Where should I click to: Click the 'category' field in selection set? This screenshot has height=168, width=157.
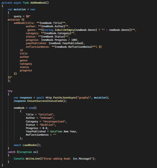click(x=26, y=64)
